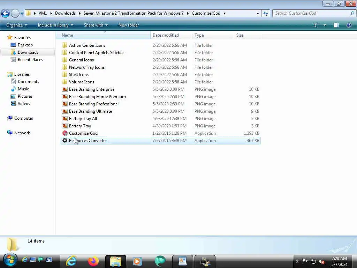
Task: Go back with the blue Back arrow
Action: [x=5, y=13]
